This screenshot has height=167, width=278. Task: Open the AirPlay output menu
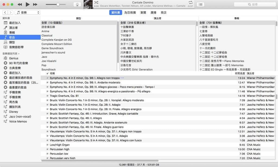pyautogui.click(x=77, y=5)
